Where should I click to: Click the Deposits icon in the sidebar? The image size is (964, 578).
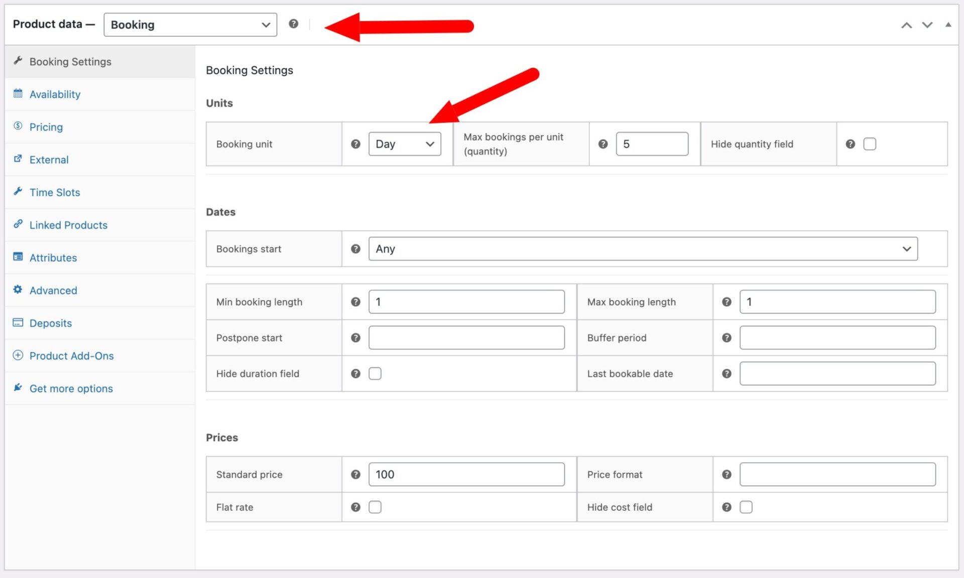pyautogui.click(x=18, y=323)
